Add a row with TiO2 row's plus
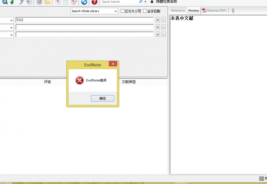The height and width of the screenshot is (184, 267). tap(158, 20)
